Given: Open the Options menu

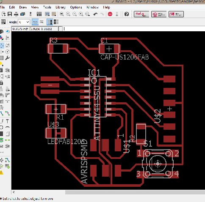Looking at the screenshot, I should 76,7.
